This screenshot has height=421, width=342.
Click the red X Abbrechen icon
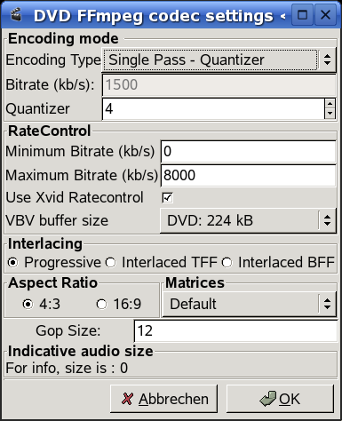point(127,399)
